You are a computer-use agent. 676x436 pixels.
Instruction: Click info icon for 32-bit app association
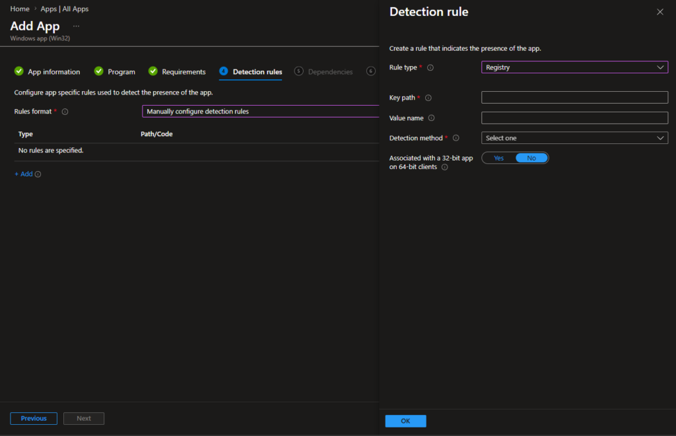pyautogui.click(x=444, y=167)
